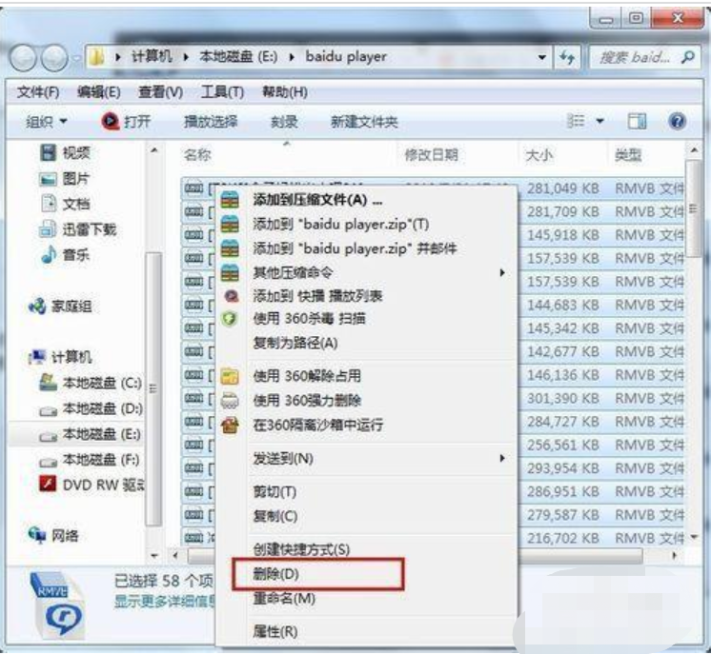Click the shredder icon beside 360强力删除
This screenshot has height=654, width=711.
coord(230,401)
